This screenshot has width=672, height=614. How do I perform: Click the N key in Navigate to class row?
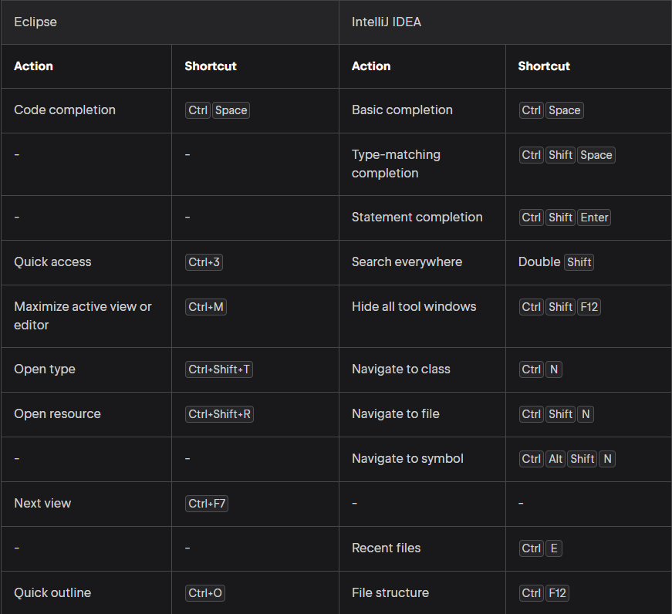[x=554, y=369]
